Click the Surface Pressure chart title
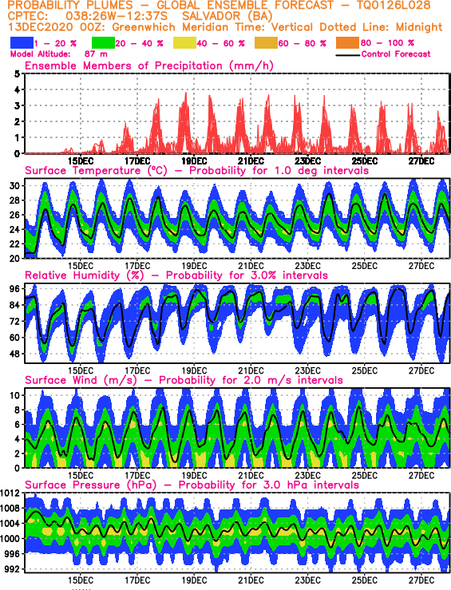Screen dimensions: 451x590 coord(192,485)
